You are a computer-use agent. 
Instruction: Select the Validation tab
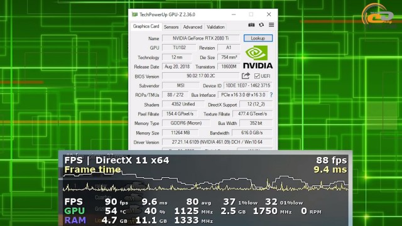pyautogui.click(x=215, y=27)
